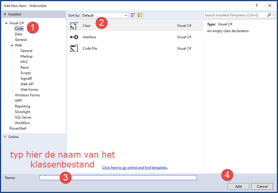Select the Code File template icon

(74, 48)
